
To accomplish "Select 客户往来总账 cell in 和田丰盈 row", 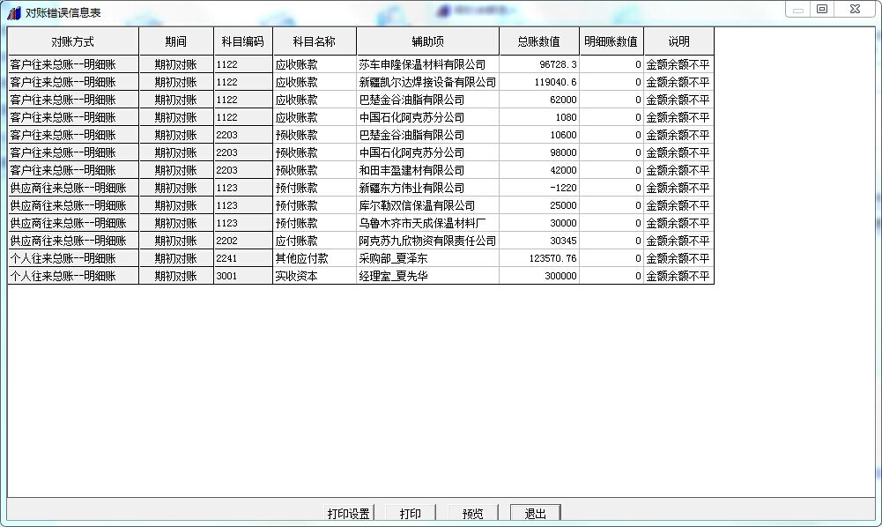I will click(x=73, y=170).
